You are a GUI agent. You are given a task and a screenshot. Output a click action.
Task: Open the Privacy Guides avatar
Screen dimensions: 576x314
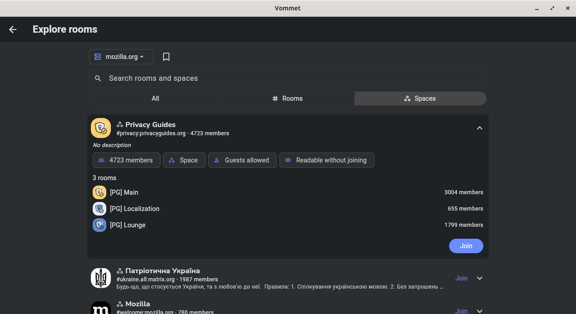tap(101, 128)
